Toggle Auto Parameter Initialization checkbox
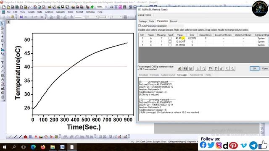The width and height of the screenshot is (269, 151). coord(140,26)
